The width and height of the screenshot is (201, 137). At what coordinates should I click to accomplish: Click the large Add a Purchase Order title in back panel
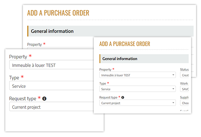[58, 13]
